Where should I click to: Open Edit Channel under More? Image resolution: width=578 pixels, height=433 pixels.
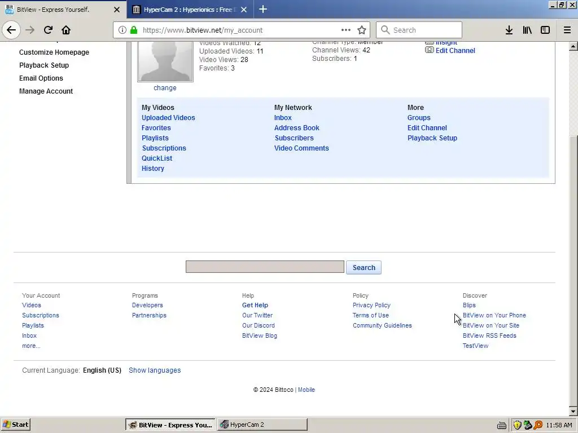click(427, 128)
